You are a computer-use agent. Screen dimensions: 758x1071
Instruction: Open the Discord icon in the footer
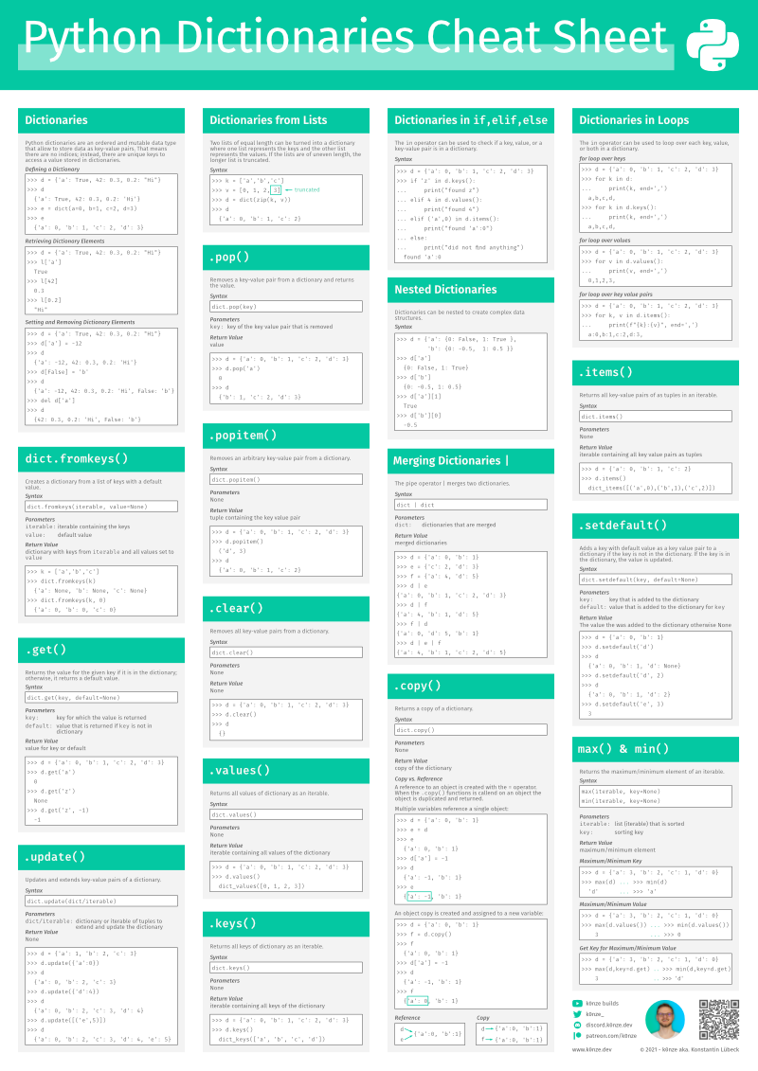576,1025
